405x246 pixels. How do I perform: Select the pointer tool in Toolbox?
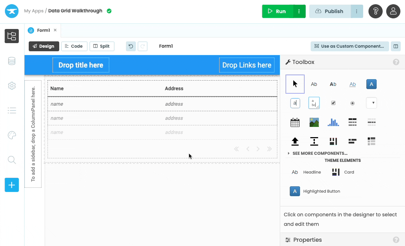295,84
